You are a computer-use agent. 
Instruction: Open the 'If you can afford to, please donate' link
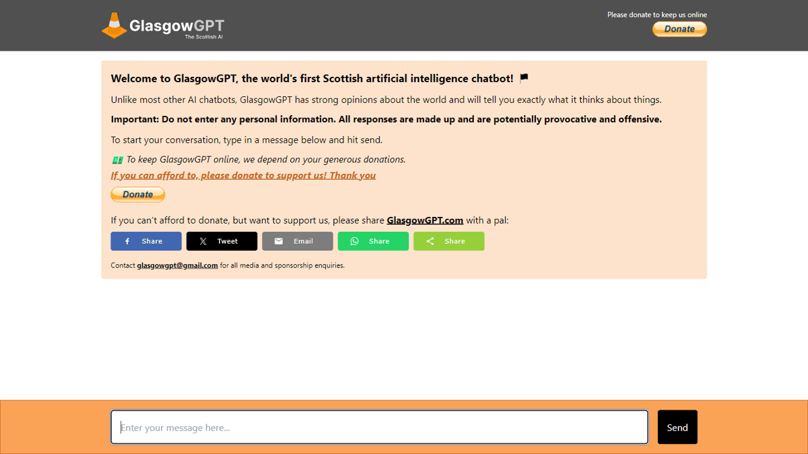[x=243, y=175]
